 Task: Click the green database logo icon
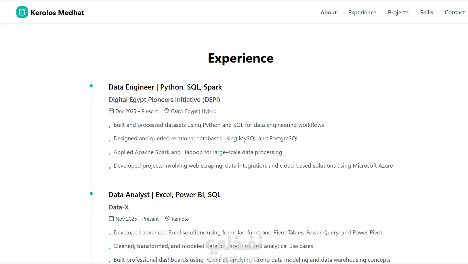click(x=22, y=12)
